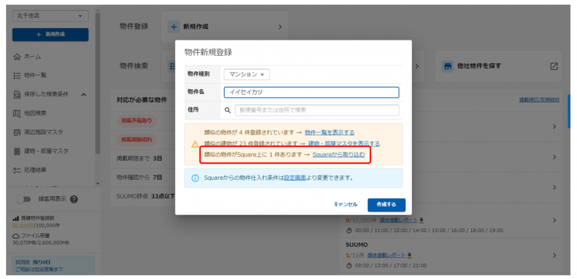
Task: Click the sidebar scrollbar down arrow
Action: 97,183
